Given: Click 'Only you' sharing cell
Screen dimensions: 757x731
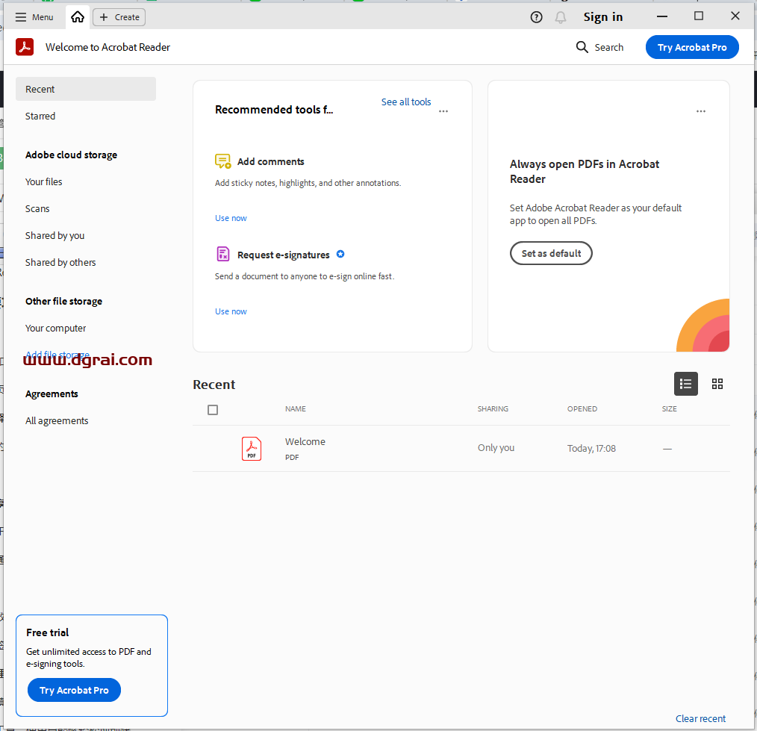Looking at the screenshot, I should point(496,447).
